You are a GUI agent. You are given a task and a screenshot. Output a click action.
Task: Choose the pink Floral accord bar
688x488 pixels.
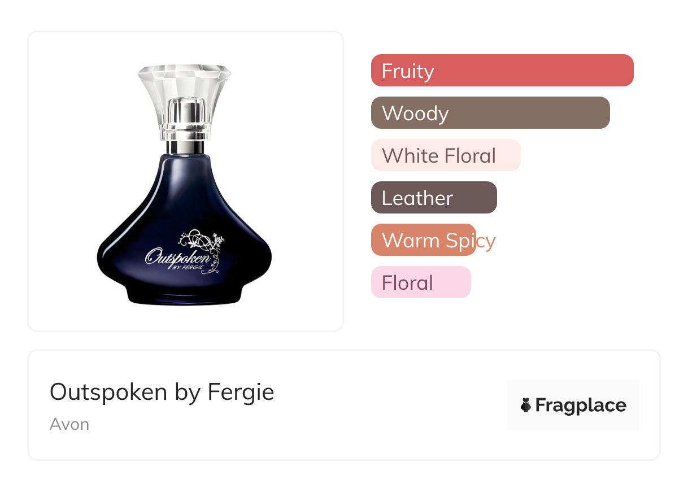421,282
